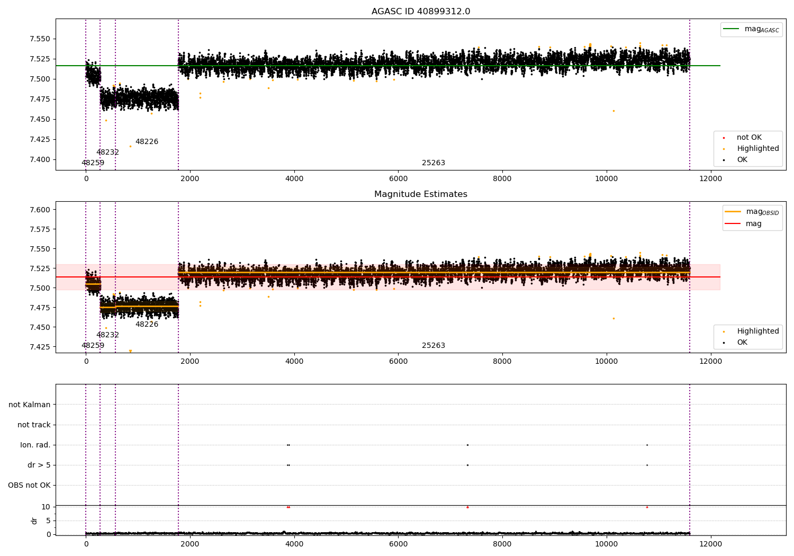Click the 'dr' y-axis label in bottom panel
The image size is (794, 556).
click(34, 521)
